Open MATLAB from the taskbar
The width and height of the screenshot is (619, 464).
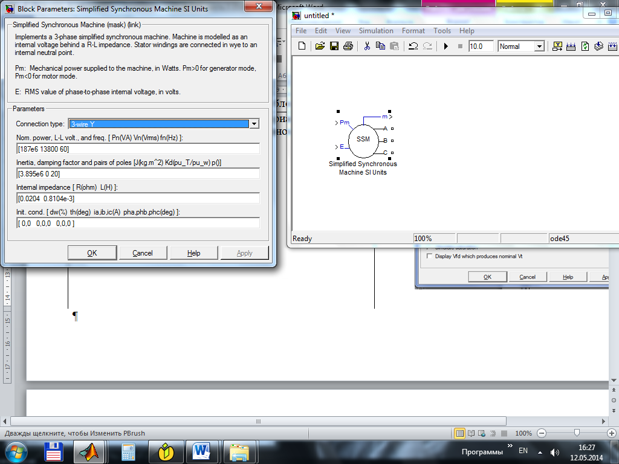[89, 452]
